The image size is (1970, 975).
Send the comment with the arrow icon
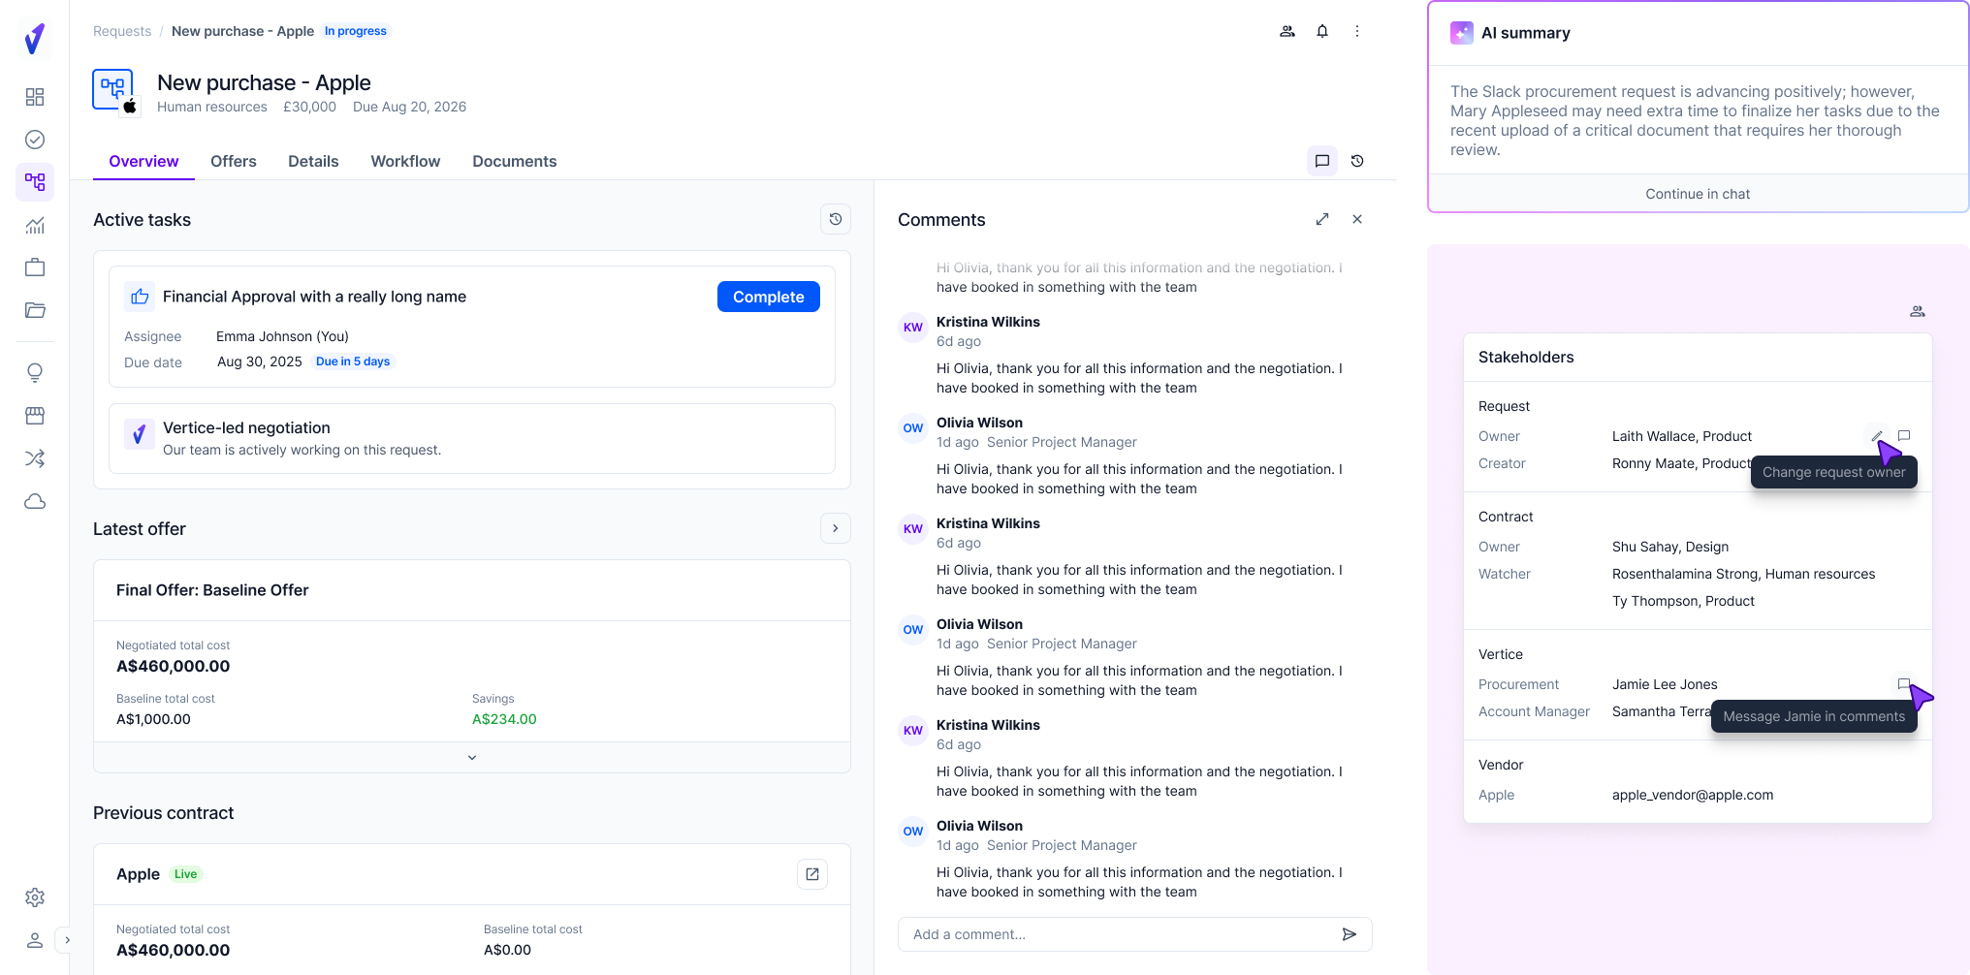pyautogui.click(x=1350, y=934)
